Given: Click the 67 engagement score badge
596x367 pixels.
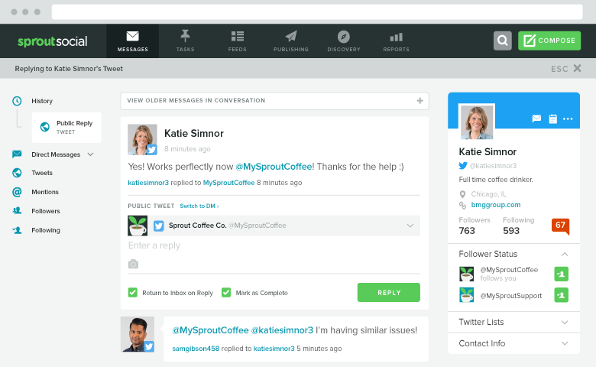Looking at the screenshot, I should tap(560, 226).
